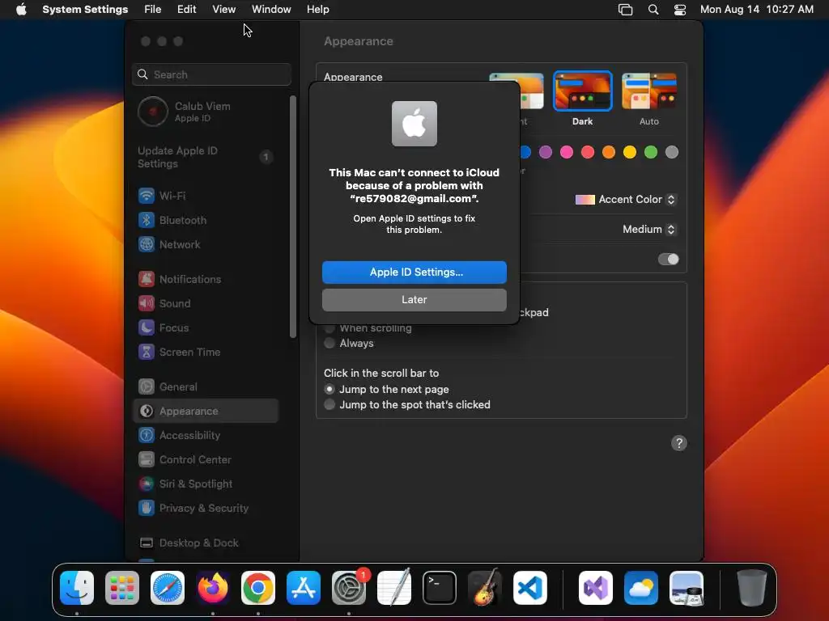Launch Safari from the Dock
This screenshot has height=621, width=829.
point(168,588)
